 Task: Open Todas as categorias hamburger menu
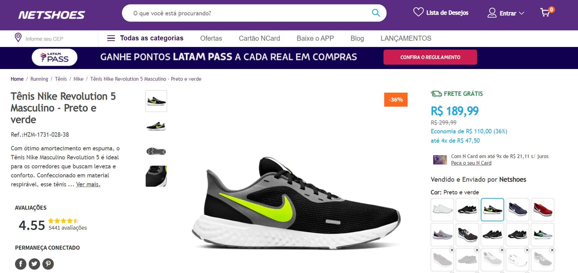click(x=145, y=38)
